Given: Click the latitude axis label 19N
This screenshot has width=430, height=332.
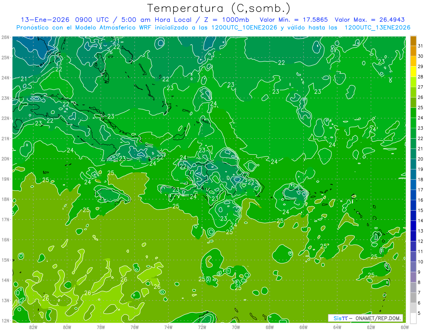Looking at the screenshot, I should pos(5,179).
